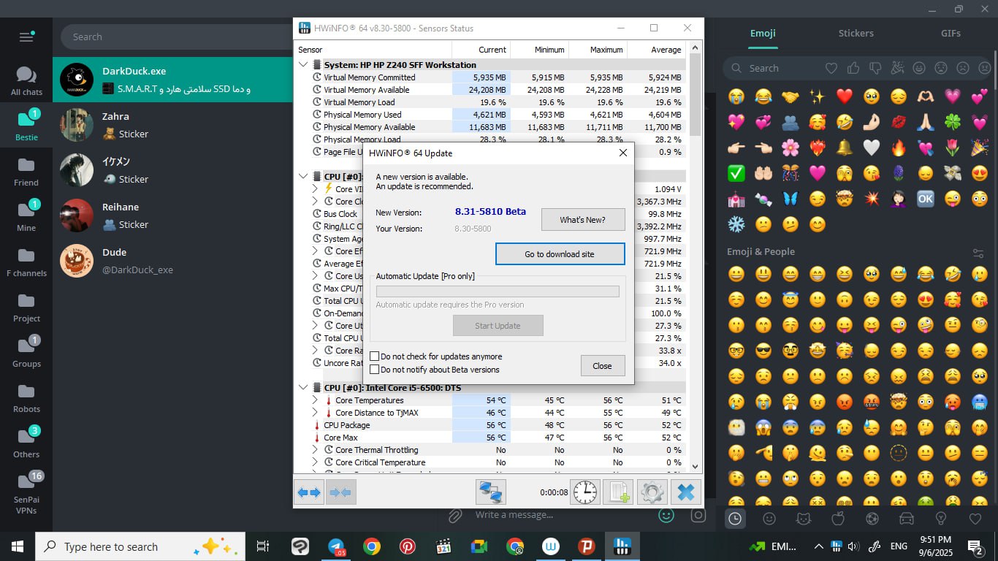The height and width of the screenshot is (561, 998).
Task: Open HWiNFO remote network connection icon
Action: (x=490, y=492)
